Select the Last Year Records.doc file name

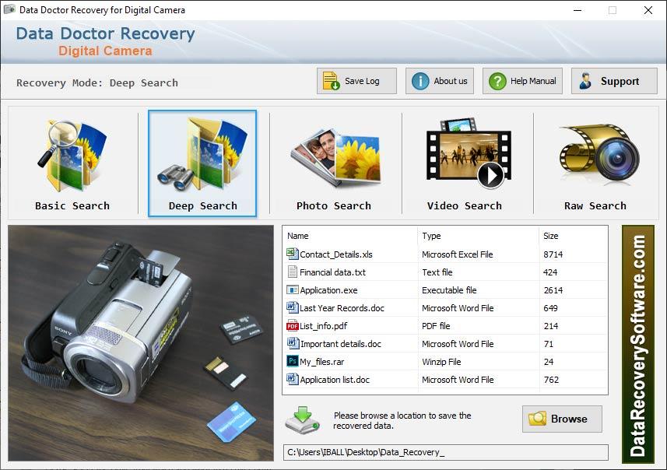(342, 308)
